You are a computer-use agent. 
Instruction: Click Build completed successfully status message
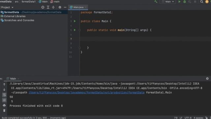click(x=34, y=118)
